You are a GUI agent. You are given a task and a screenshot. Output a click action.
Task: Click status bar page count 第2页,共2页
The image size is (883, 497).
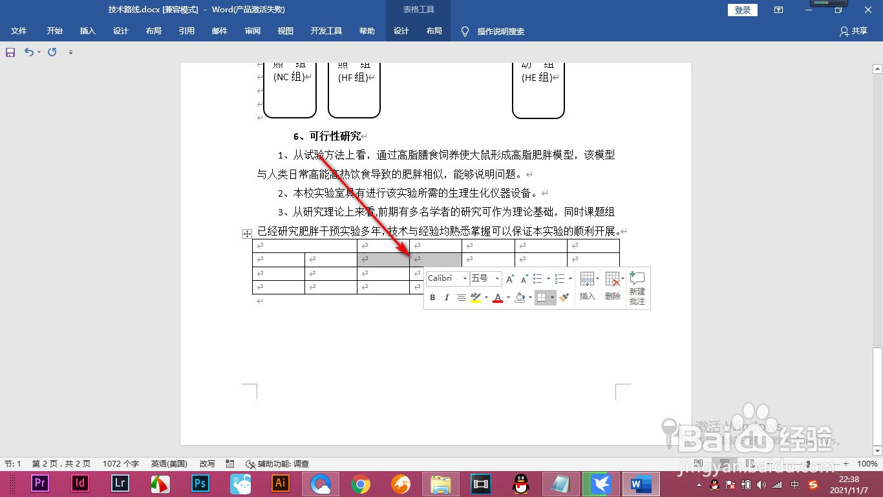pyautogui.click(x=61, y=464)
